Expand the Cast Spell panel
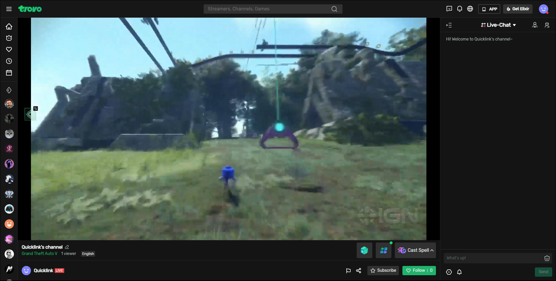The height and width of the screenshot is (281, 556). point(415,250)
